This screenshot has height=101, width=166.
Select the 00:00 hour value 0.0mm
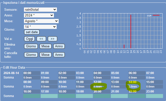(32, 78)
